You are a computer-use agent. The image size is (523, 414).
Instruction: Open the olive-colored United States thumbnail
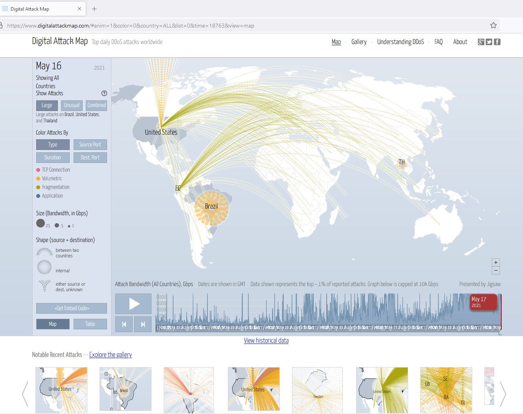tap(382, 390)
